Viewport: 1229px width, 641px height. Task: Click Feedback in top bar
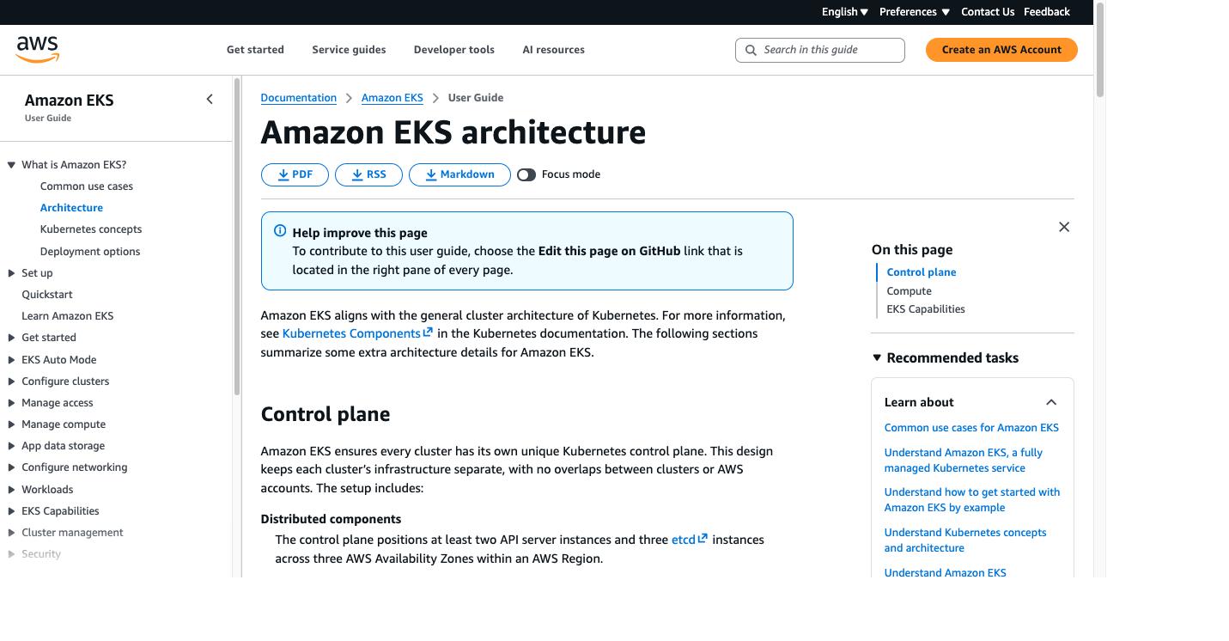tap(1046, 12)
